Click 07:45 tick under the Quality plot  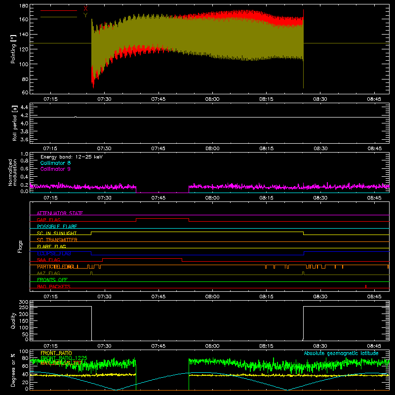(x=158, y=346)
